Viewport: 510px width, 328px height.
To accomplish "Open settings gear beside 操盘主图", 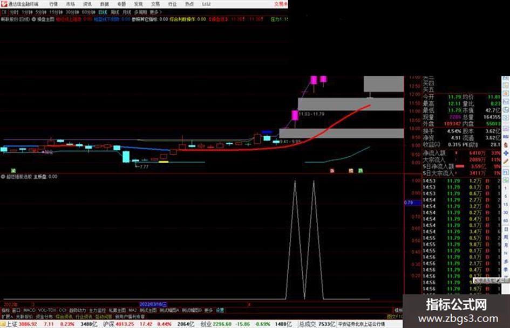I will (x=33, y=19).
